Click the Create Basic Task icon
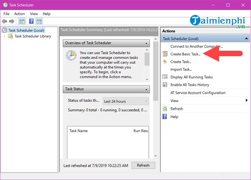 [x=165, y=54]
